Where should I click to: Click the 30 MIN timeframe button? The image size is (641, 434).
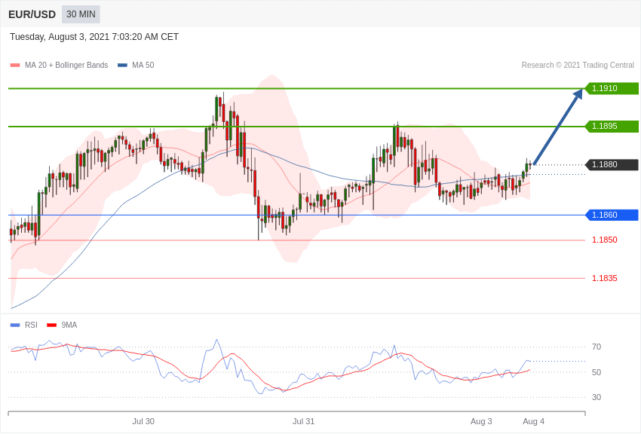pyautogui.click(x=81, y=14)
